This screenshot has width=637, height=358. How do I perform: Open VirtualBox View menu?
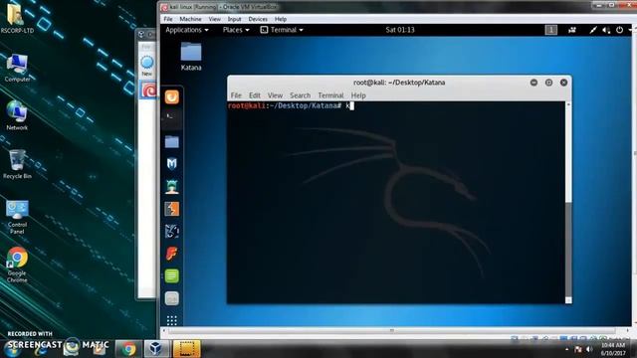[x=215, y=19]
